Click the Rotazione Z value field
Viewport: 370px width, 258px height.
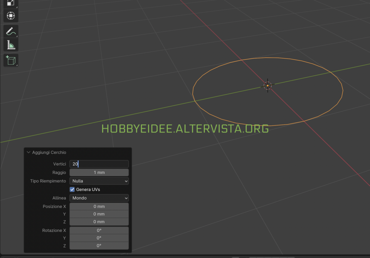[99, 246]
